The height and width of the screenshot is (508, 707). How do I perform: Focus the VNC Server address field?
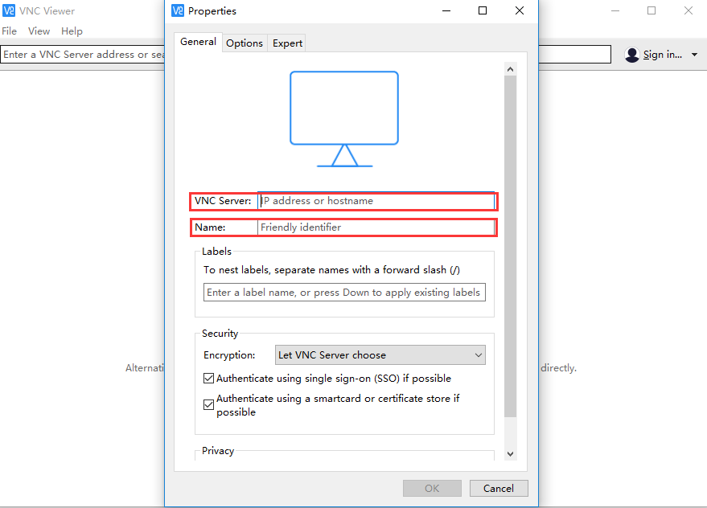coord(376,201)
